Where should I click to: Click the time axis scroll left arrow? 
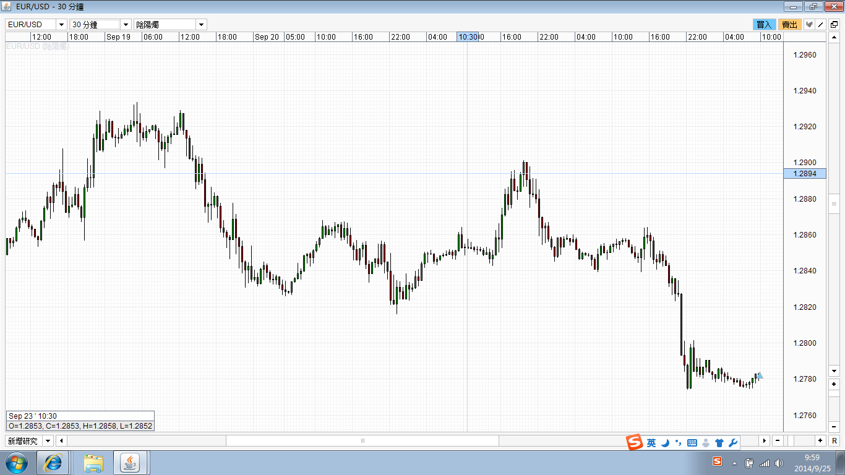pyautogui.click(x=61, y=441)
